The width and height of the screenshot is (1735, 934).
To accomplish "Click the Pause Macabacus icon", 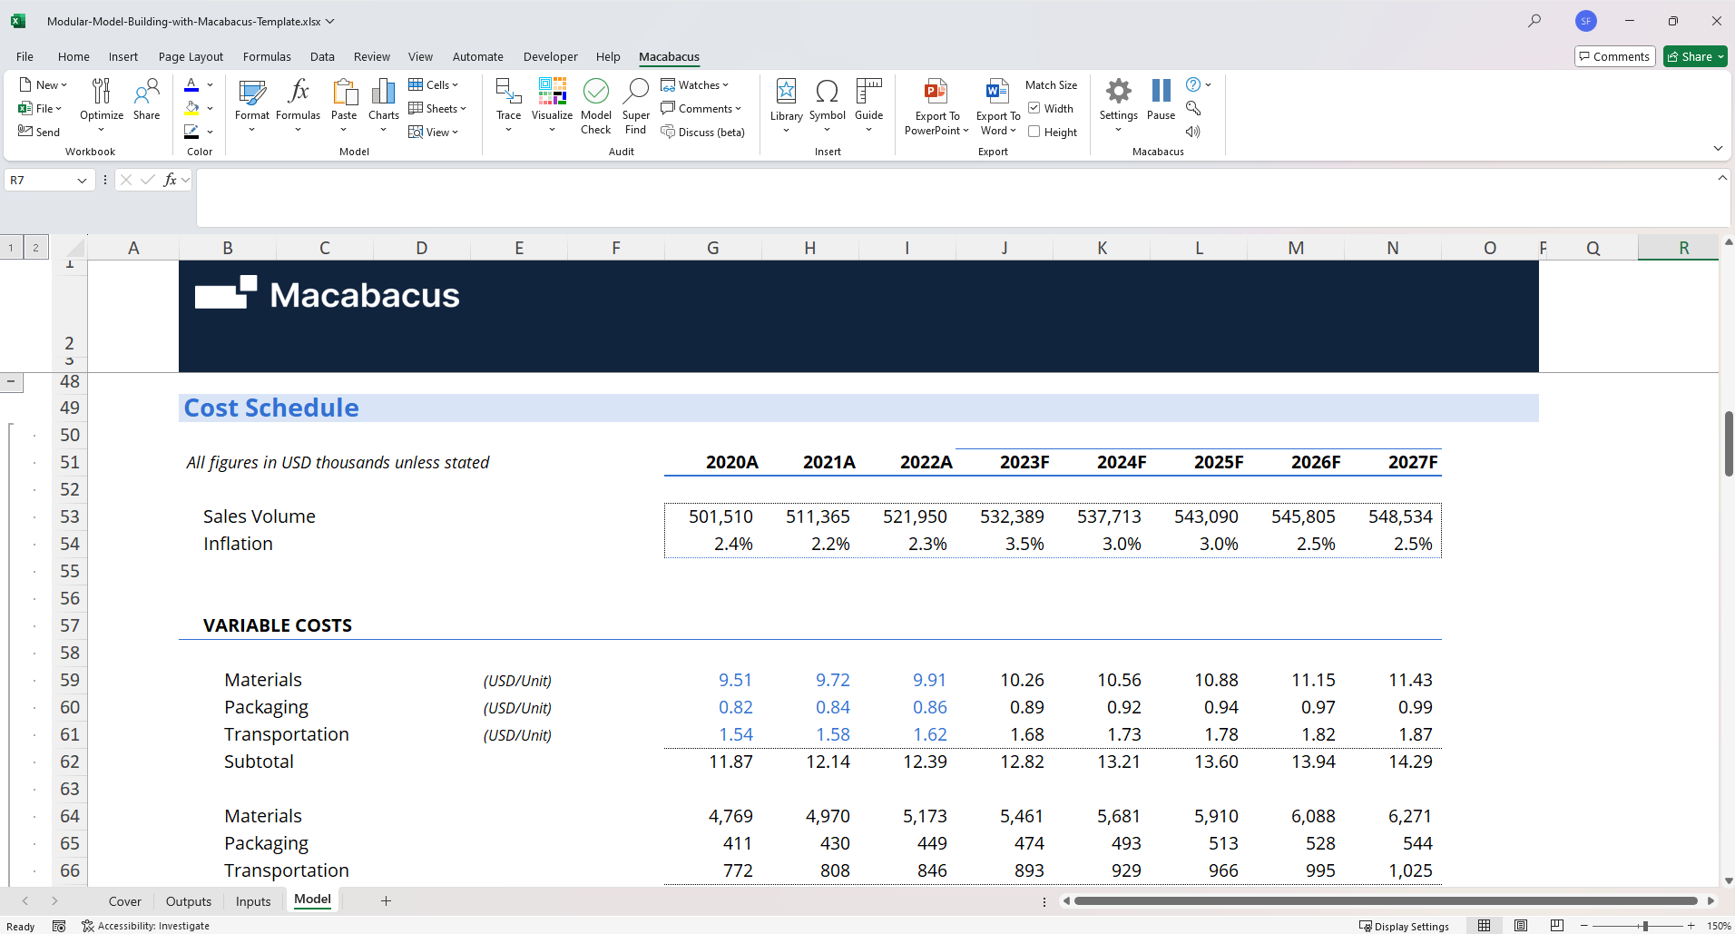I will 1161,92.
